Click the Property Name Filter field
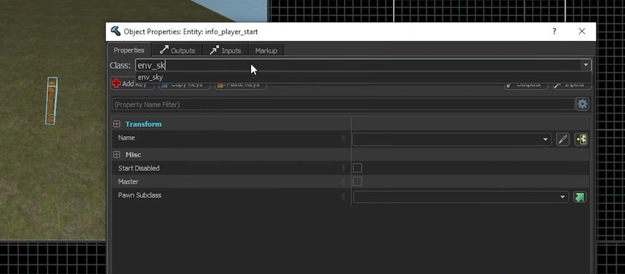 click(343, 105)
